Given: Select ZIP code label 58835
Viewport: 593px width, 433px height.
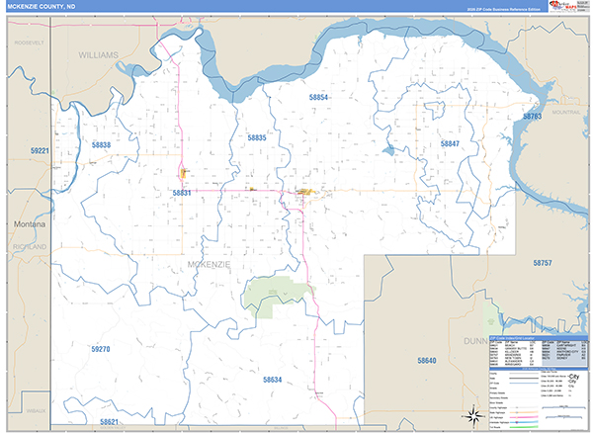Looking at the screenshot, I should pos(257,137).
